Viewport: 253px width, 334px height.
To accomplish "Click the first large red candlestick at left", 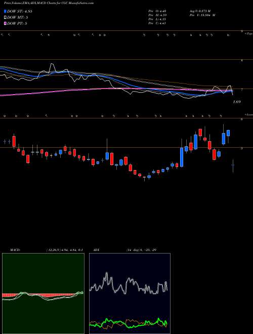I will pos(14,141).
